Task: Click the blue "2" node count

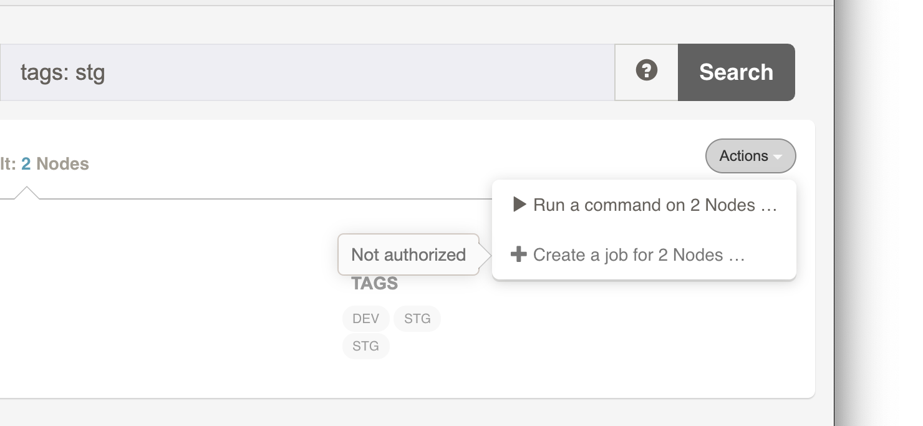Action: pyautogui.click(x=26, y=164)
